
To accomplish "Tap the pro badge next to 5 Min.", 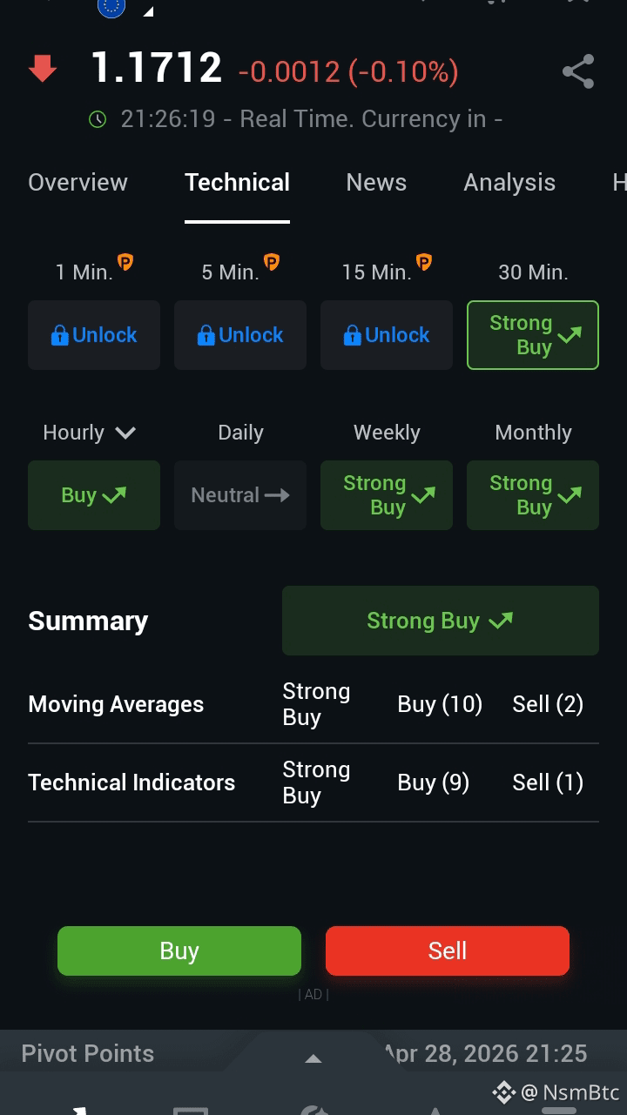I will tap(272, 261).
